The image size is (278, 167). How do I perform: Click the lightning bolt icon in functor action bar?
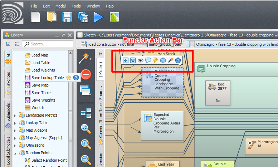pyautogui.click(x=155, y=60)
